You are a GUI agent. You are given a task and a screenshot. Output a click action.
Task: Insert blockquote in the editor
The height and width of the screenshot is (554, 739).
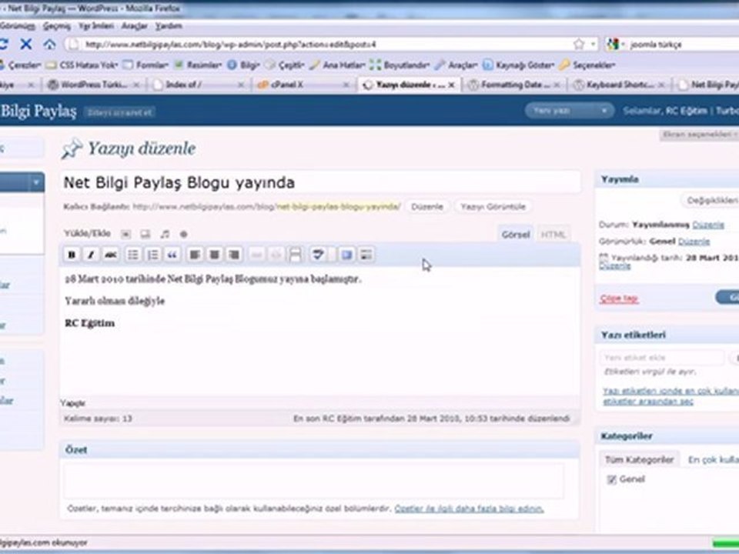point(172,255)
